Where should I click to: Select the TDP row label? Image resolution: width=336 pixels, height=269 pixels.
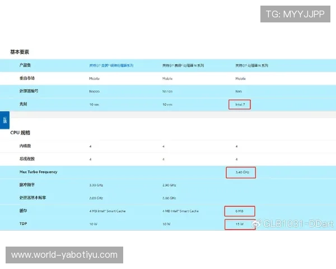[24, 224]
